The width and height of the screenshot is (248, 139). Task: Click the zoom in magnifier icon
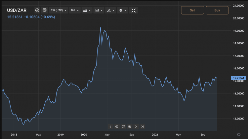coord(130,127)
